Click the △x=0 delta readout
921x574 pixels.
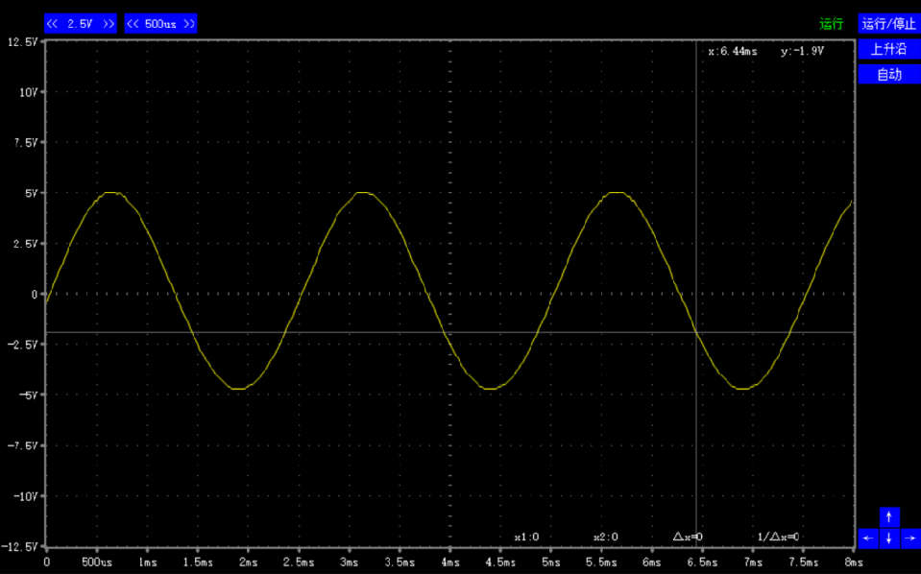click(x=688, y=537)
